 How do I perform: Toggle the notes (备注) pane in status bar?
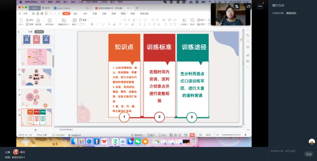click(x=150, y=135)
